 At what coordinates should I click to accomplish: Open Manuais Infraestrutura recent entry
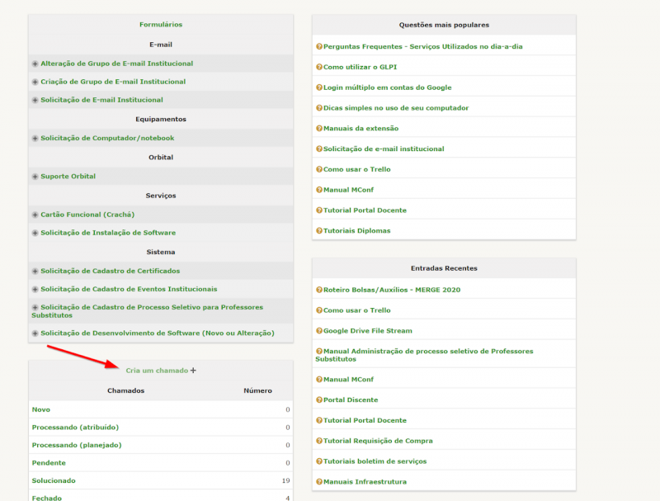[x=365, y=482]
